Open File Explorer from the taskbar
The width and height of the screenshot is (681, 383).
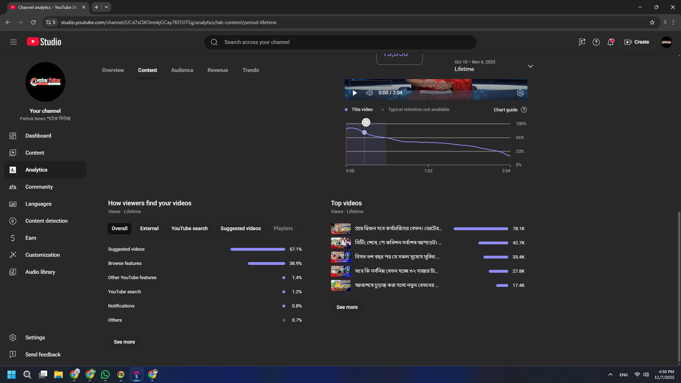coord(58,374)
